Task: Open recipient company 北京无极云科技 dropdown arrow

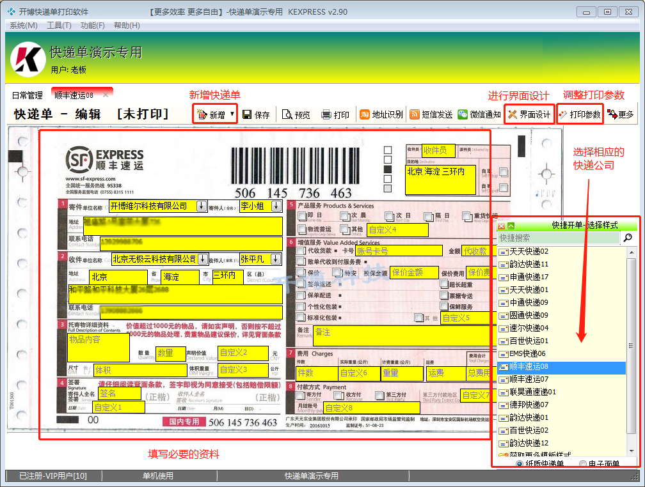Action: [202, 259]
